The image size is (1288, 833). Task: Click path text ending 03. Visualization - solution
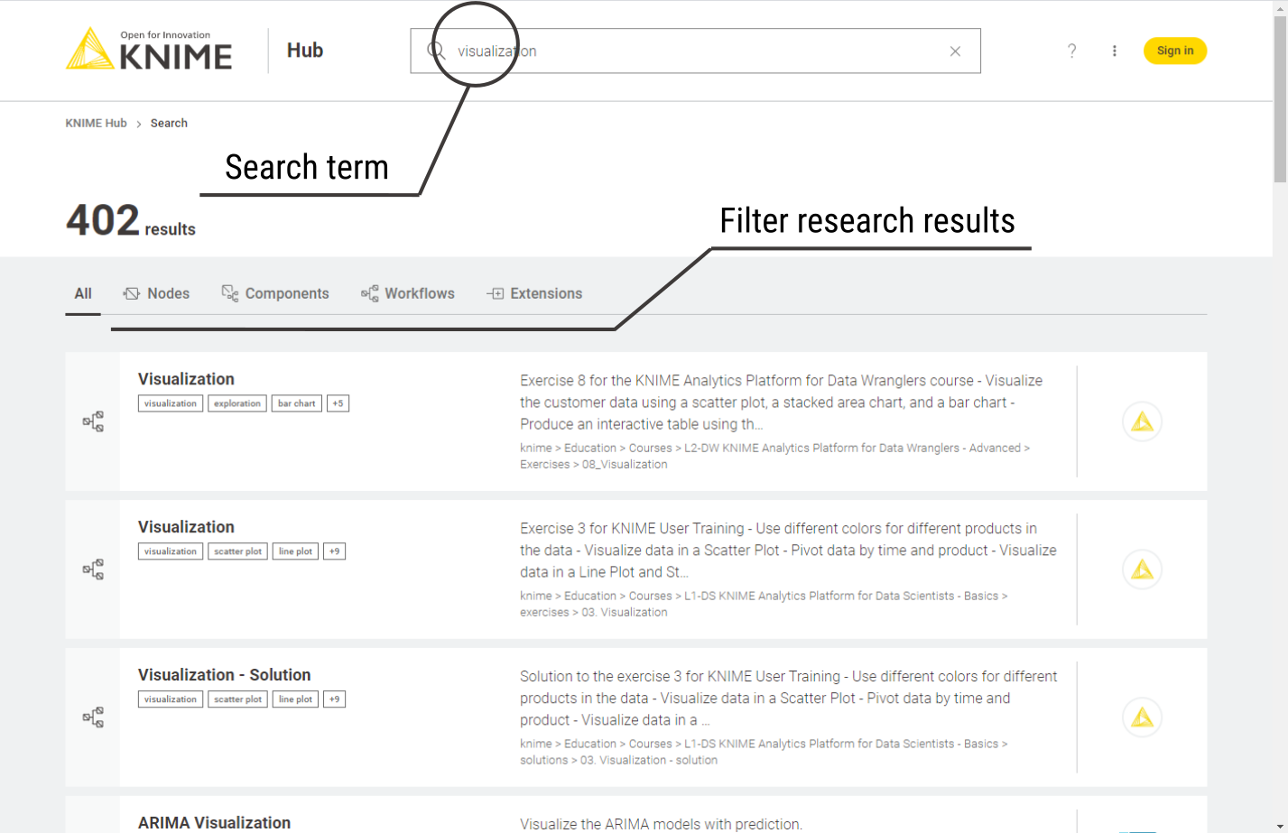(x=764, y=752)
